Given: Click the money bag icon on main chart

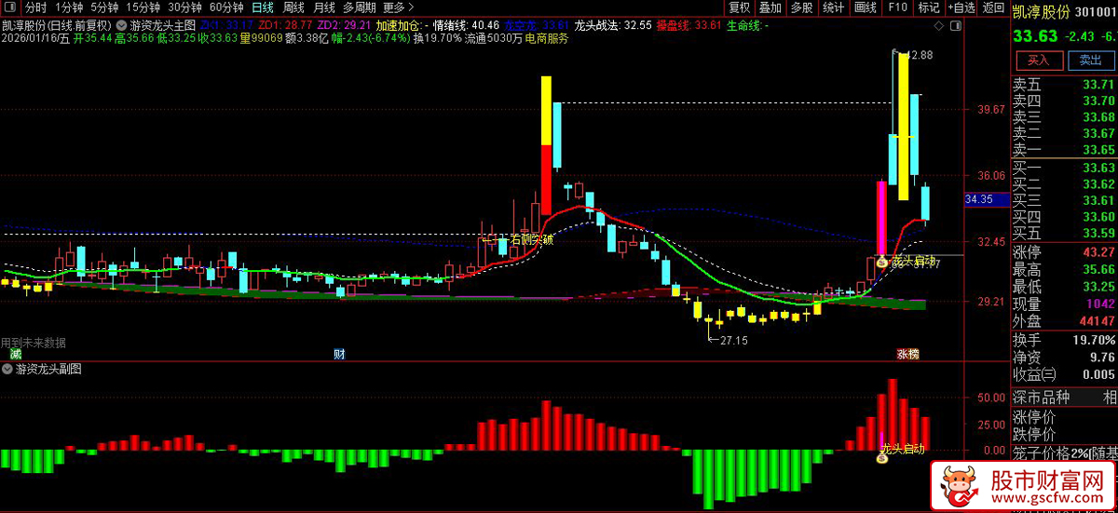Looking at the screenshot, I should [881, 262].
